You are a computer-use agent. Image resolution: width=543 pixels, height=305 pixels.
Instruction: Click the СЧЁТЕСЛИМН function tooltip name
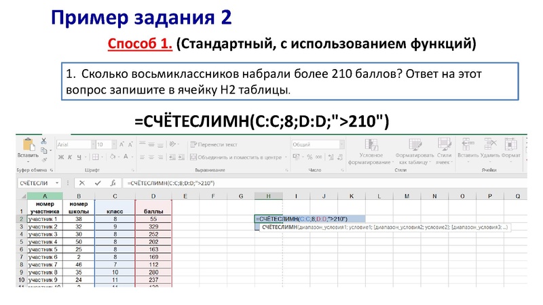[x=280, y=227]
